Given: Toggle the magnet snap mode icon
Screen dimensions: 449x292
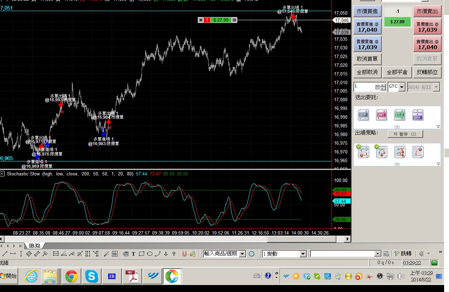Looking at the screenshot, I should 184,254.
